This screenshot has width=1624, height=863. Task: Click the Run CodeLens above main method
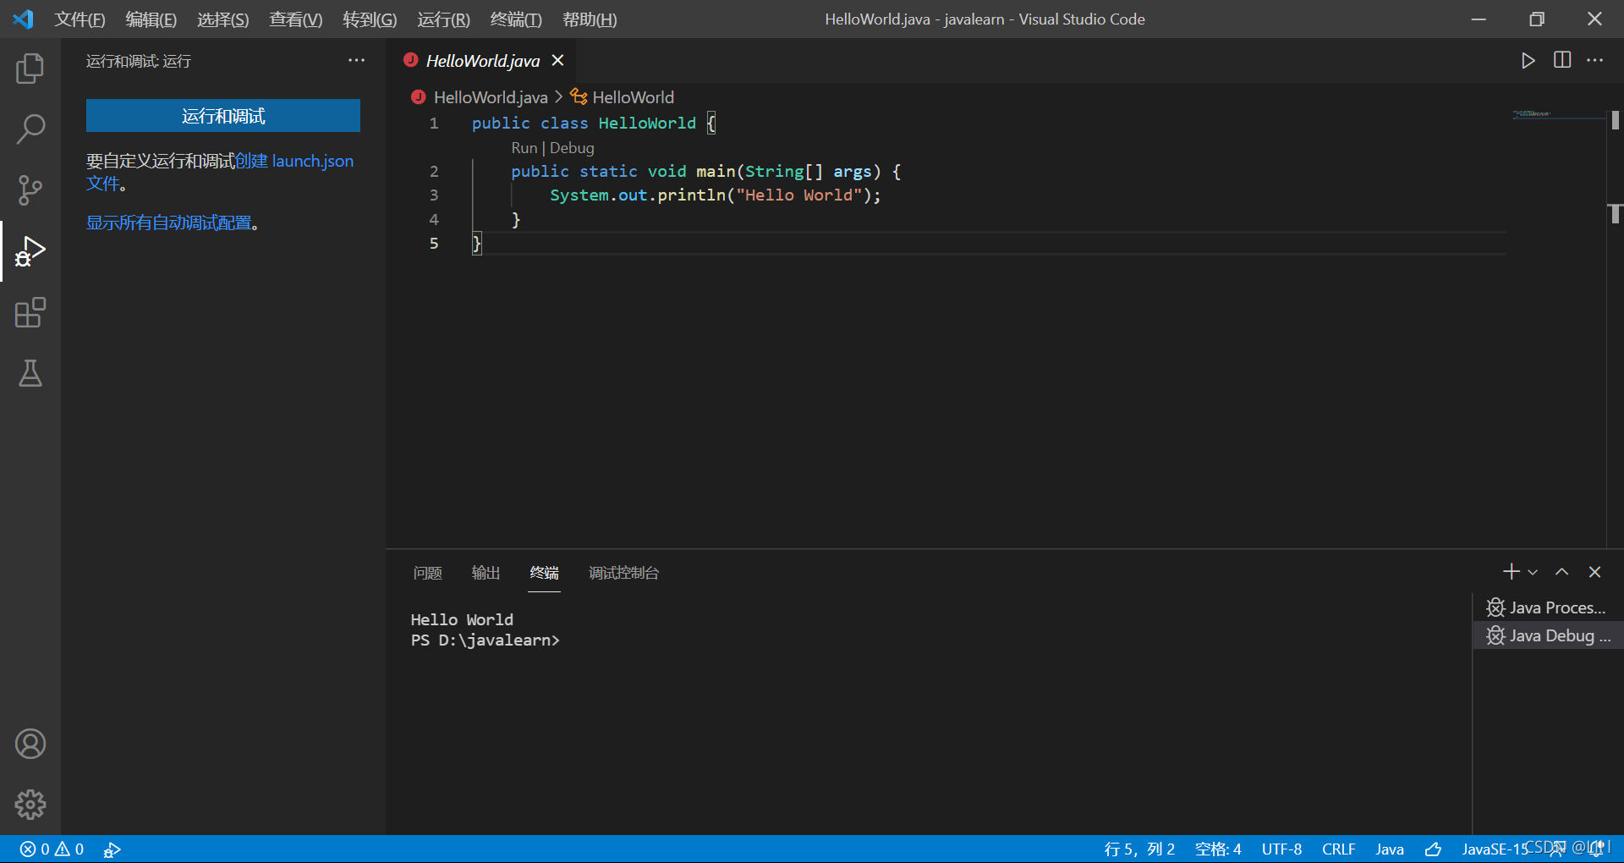524,148
